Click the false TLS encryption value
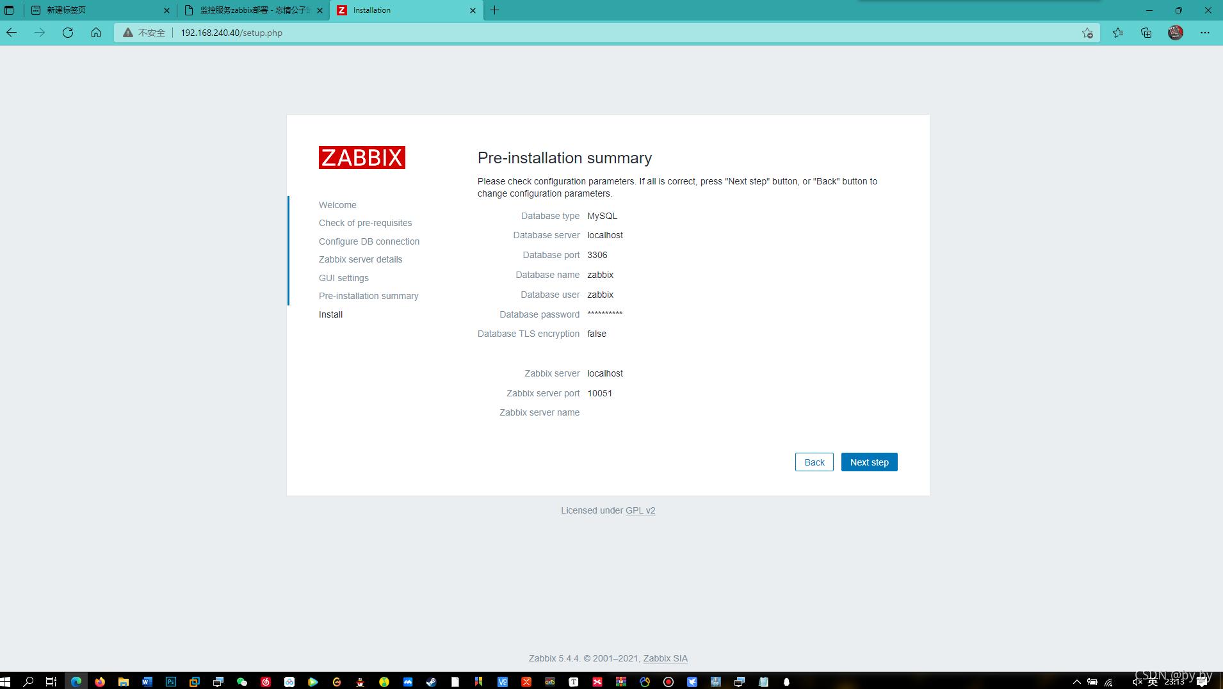The image size is (1223, 689). click(596, 334)
